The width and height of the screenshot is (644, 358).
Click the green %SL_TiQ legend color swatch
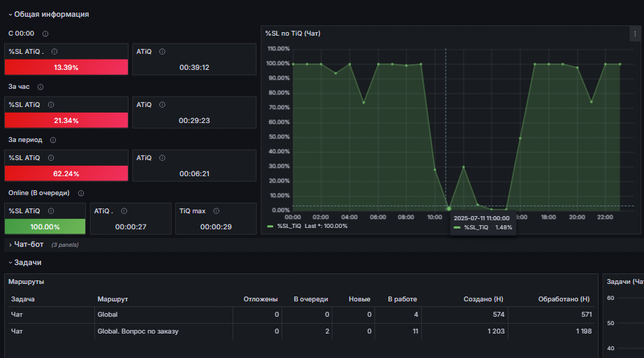click(x=270, y=226)
